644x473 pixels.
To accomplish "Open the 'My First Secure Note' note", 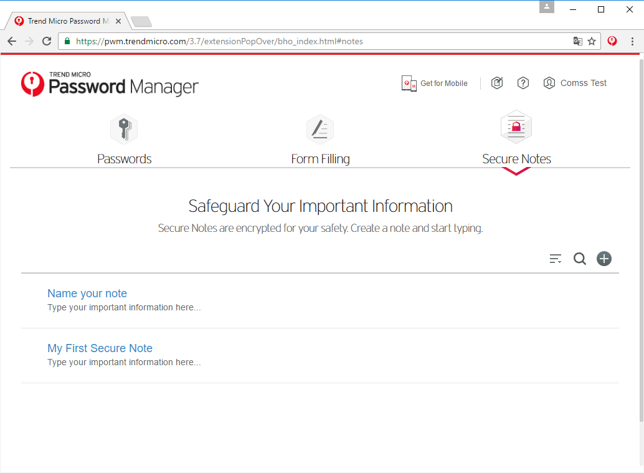I will click(x=100, y=348).
